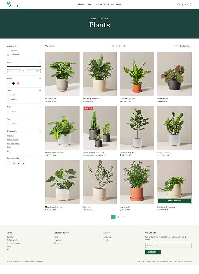Viewport: 199px width, 274px height.
Task: Click the Home breadcrumb link
Action: tap(93, 19)
